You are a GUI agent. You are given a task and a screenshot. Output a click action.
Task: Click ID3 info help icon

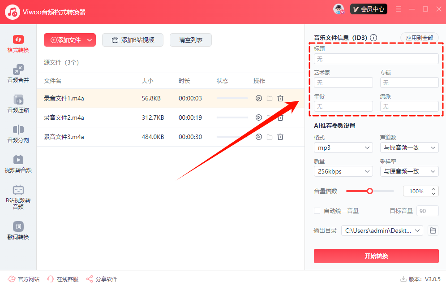pos(373,38)
